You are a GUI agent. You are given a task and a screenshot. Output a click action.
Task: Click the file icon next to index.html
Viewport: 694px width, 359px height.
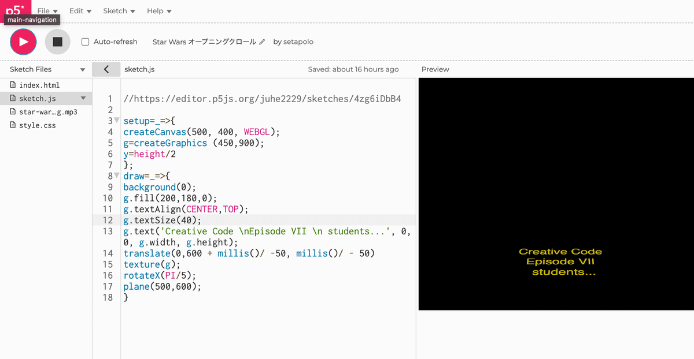tap(13, 85)
